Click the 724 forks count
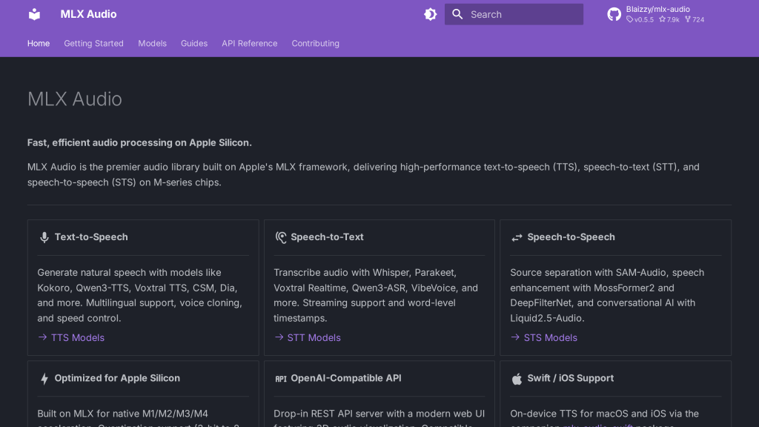The width and height of the screenshot is (759, 427). coord(695,20)
